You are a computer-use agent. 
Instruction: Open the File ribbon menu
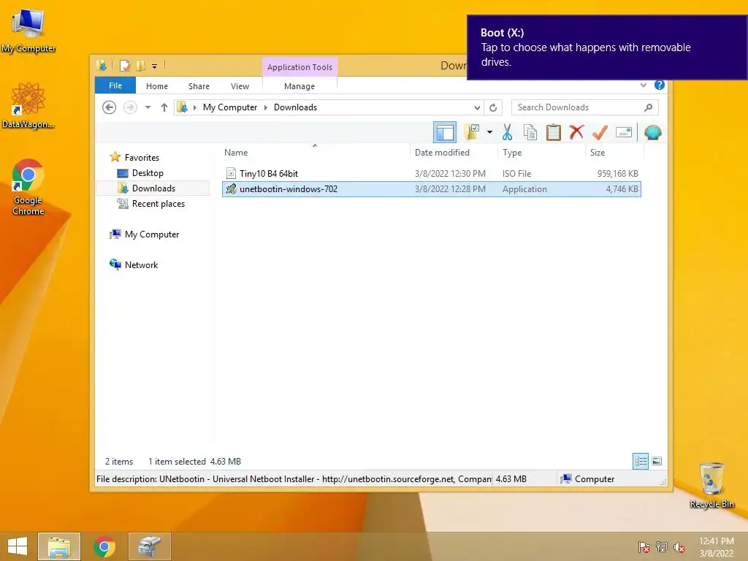point(115,85)
